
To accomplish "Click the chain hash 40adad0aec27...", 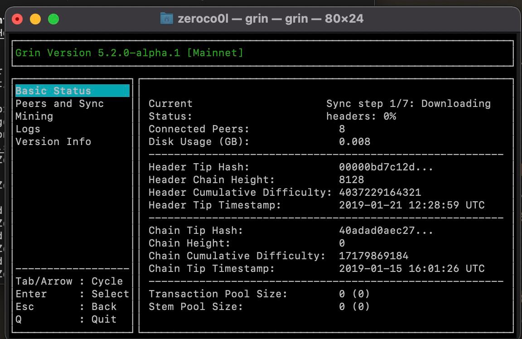I will [386, 230].
